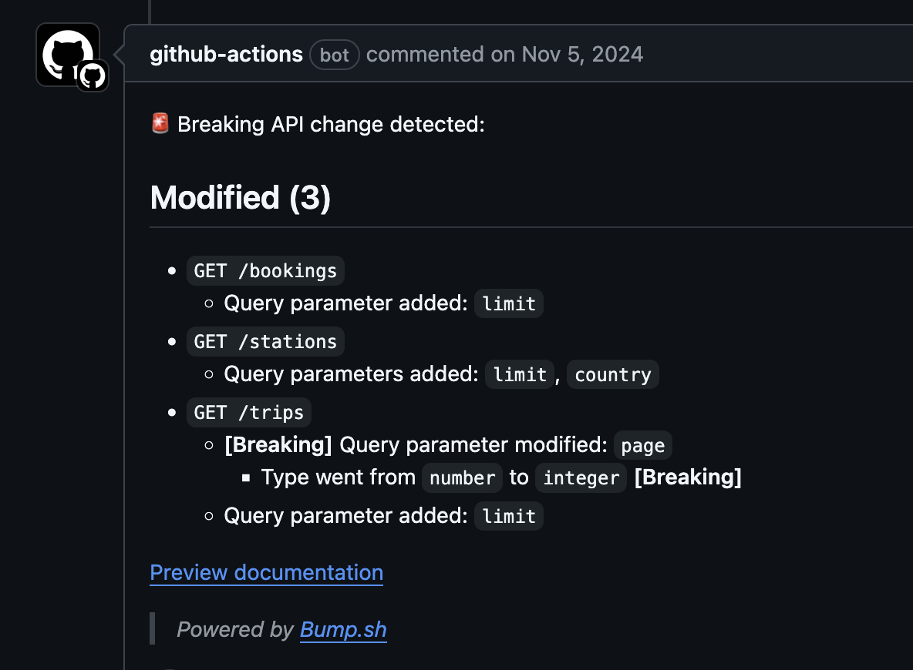The width and height of the screenshot is (913, 670).
Task: Select the GET /trips endpoint code
Action: [x=249, y=413]
